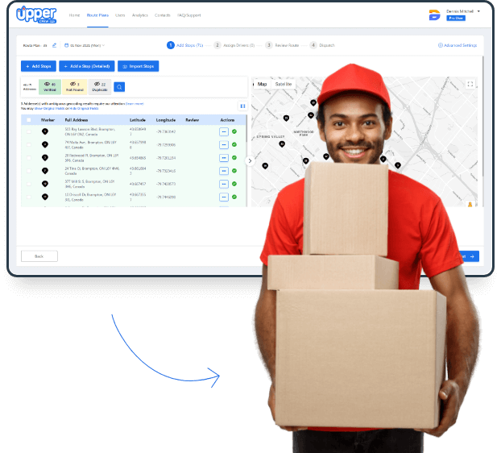Select step 4 Dispatch
Image resolution: width=501 pixels, height=453 pixels.
coord(322,45)
